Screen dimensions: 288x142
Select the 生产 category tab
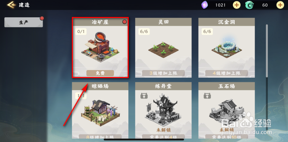click(24, 22)
